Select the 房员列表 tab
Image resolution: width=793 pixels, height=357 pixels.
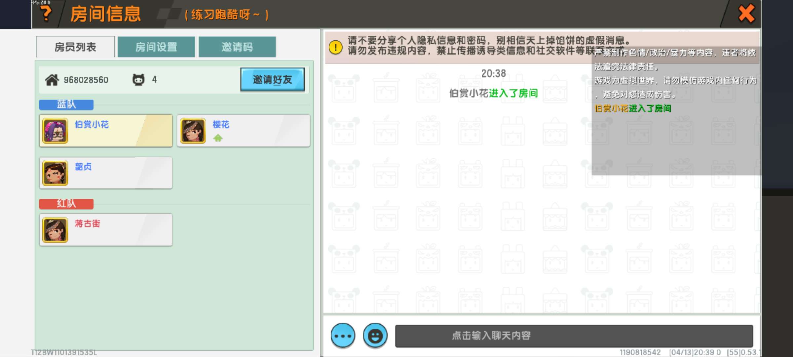75,47
